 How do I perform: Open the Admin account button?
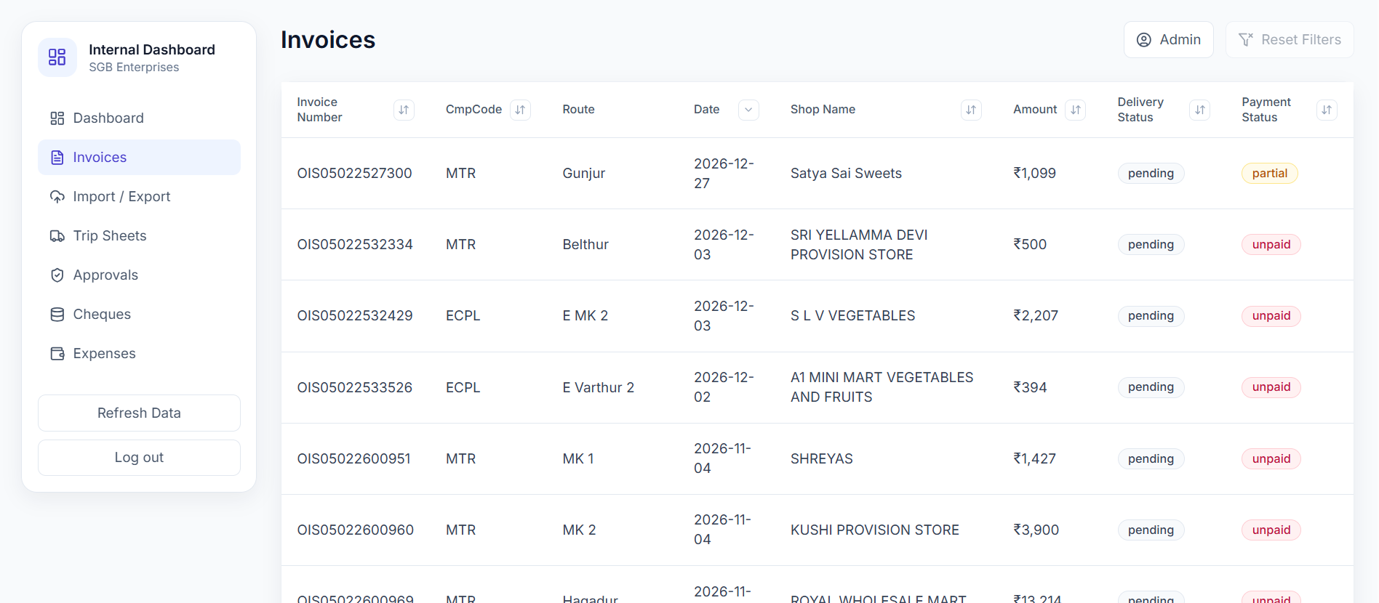tap(1168, 39)
